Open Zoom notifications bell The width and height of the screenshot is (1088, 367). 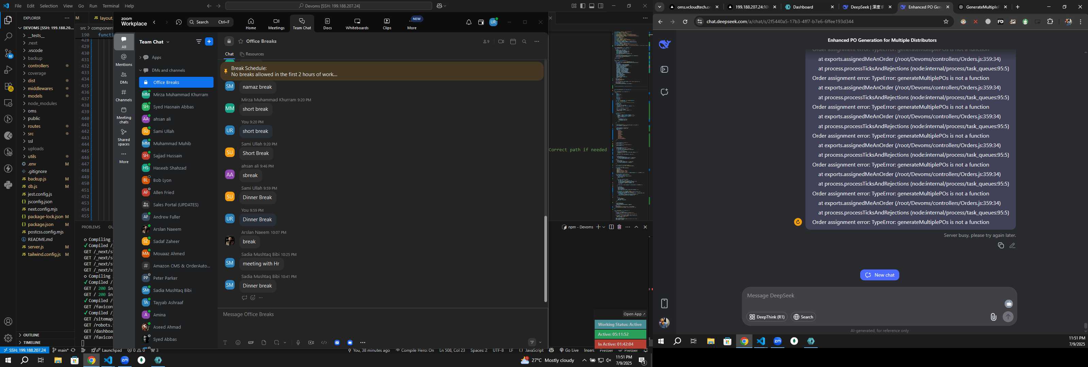469,22
